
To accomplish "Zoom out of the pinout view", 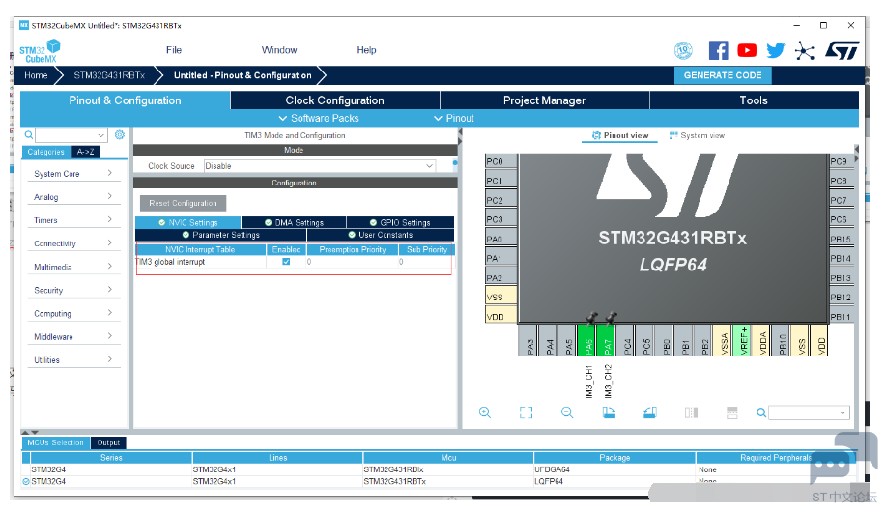I will click(x=567, y=412).
